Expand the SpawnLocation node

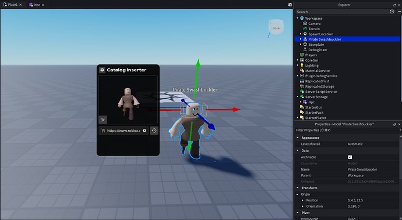pyautogui.click(x=301, y=34)
